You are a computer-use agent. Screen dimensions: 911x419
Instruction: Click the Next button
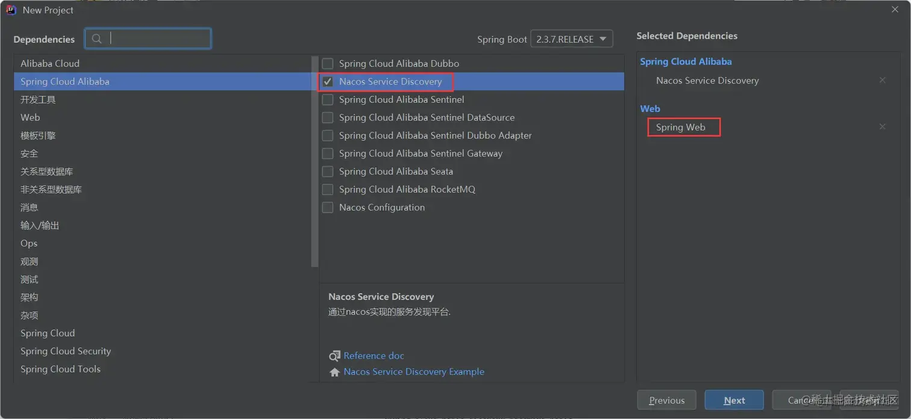[734, 400]
